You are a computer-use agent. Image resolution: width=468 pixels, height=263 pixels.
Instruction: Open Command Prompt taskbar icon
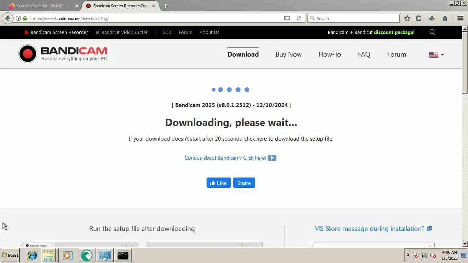point(123,255)
